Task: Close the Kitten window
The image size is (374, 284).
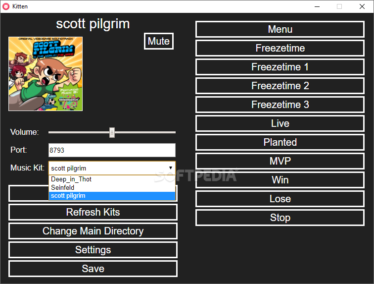Action: (362, 6)
